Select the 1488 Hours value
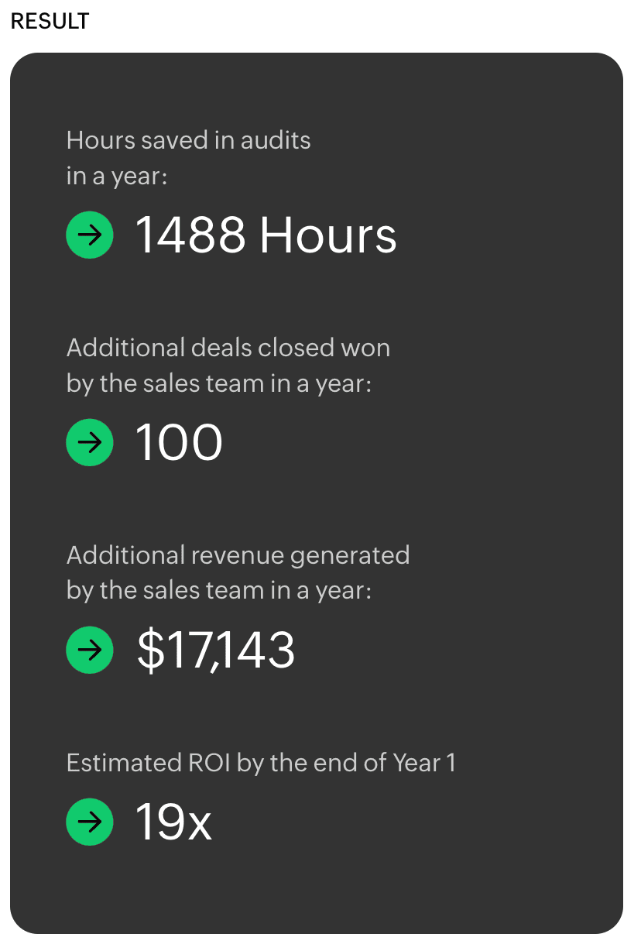Image resolution: width=641 pixels, height=951 pixels. coord(266,235)
